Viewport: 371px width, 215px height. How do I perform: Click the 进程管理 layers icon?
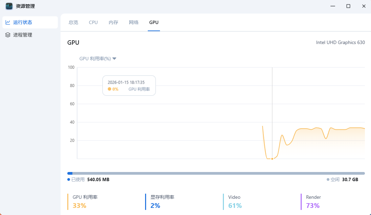pyautogui.click(x=8, y=35)
